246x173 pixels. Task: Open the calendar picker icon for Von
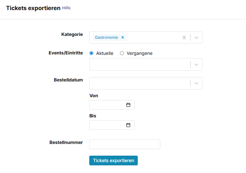click(x=128, y=105)
